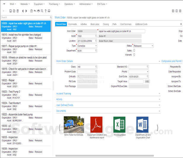Open help with question mark icon
183x158 pixels.
point(45,11)
